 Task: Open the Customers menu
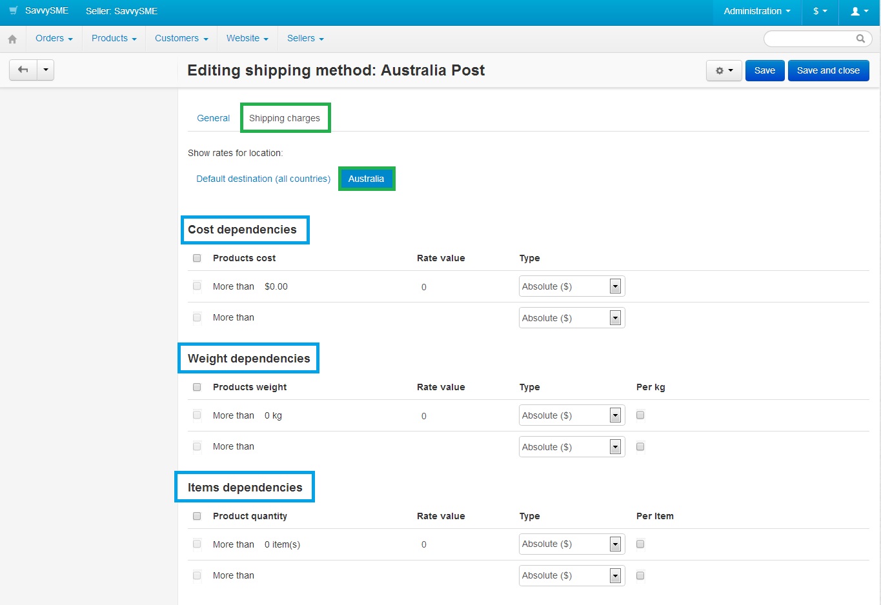[181, 39]
